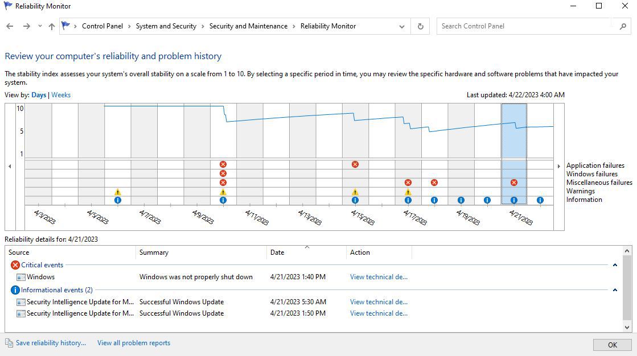Expand chevron after System and Security breadcrumb
637x356 pixels.
203,26
